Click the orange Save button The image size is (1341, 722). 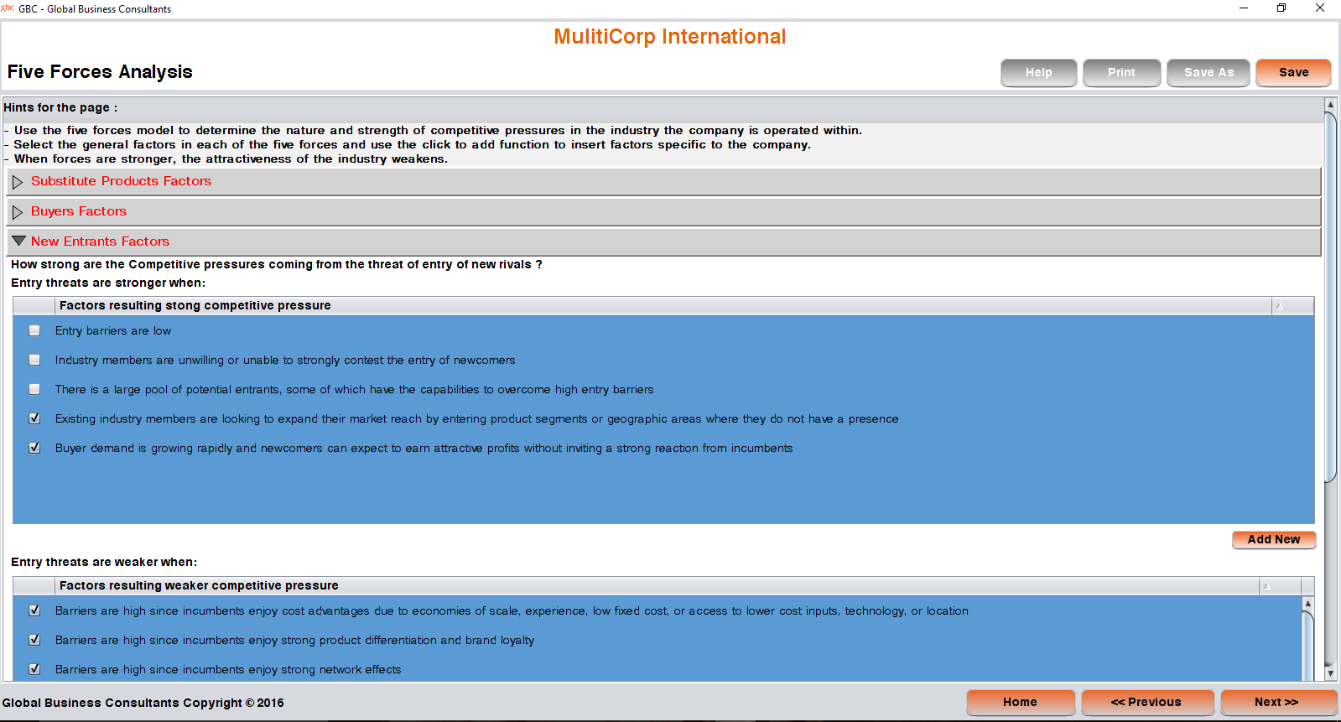pos(1293,73)
